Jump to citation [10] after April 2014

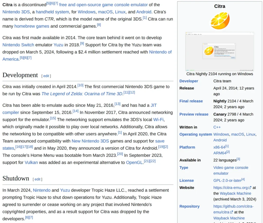tap(80, 85)
